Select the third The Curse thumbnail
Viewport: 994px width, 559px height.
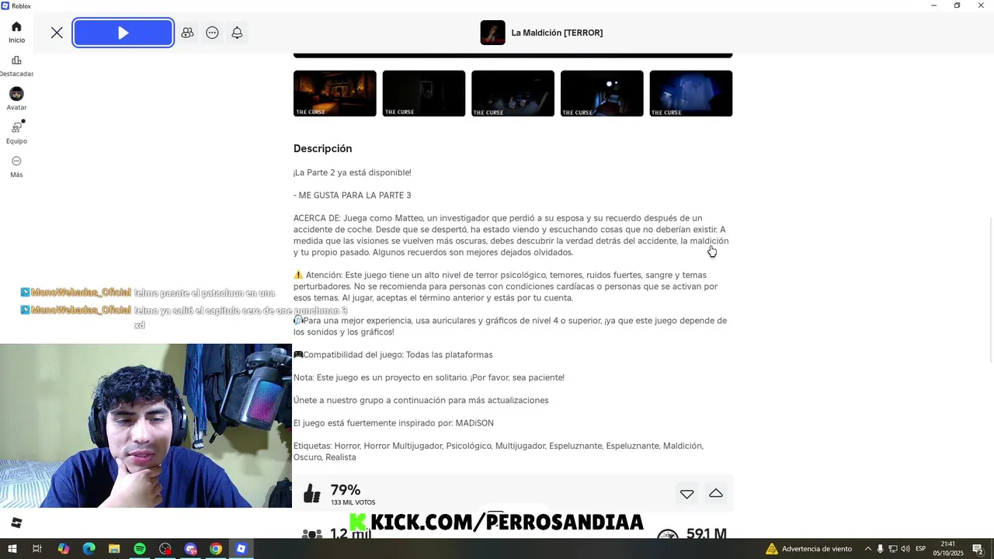[513, 93]
